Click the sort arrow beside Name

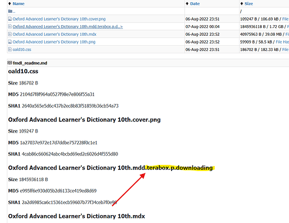tap(10, 3)
